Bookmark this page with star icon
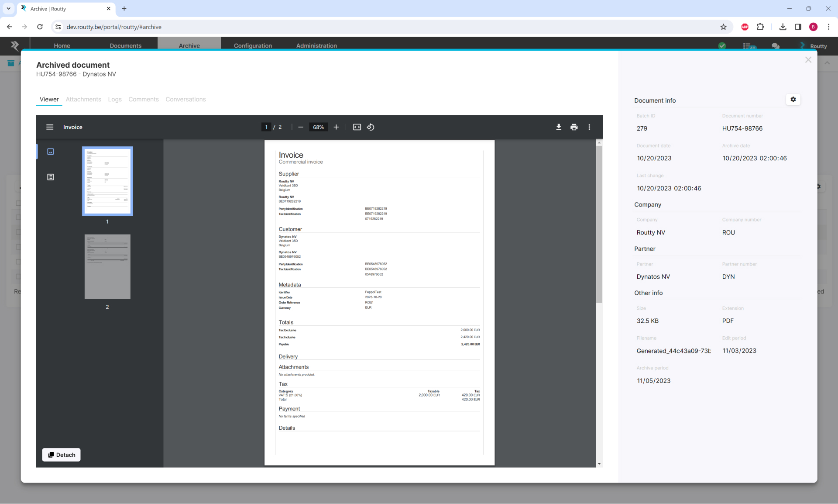The image size is (838, 504). coord(723,27)
